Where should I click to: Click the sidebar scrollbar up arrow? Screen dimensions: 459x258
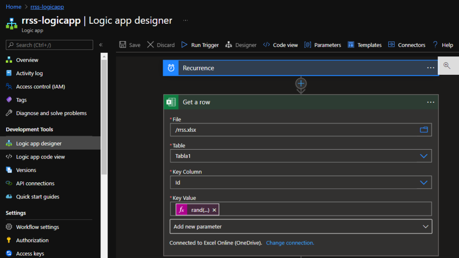pyautogui.click(x=104, y=56)
